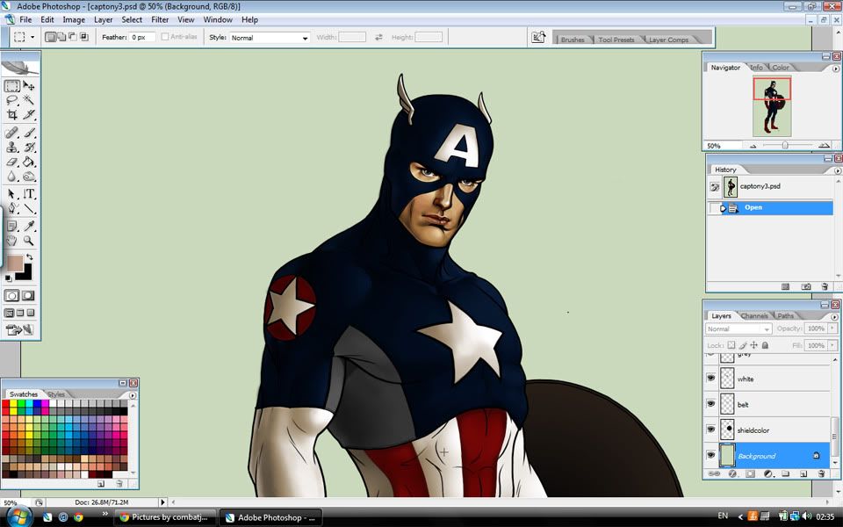This screenshot has height=527, width=843.
Task: Select the Line tool
Action: point(28,208)
